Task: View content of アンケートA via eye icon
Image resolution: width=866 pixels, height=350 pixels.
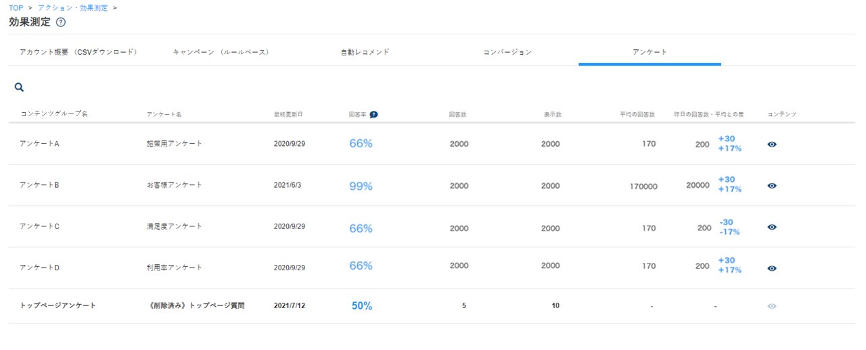Action: (x=772, y=145)
